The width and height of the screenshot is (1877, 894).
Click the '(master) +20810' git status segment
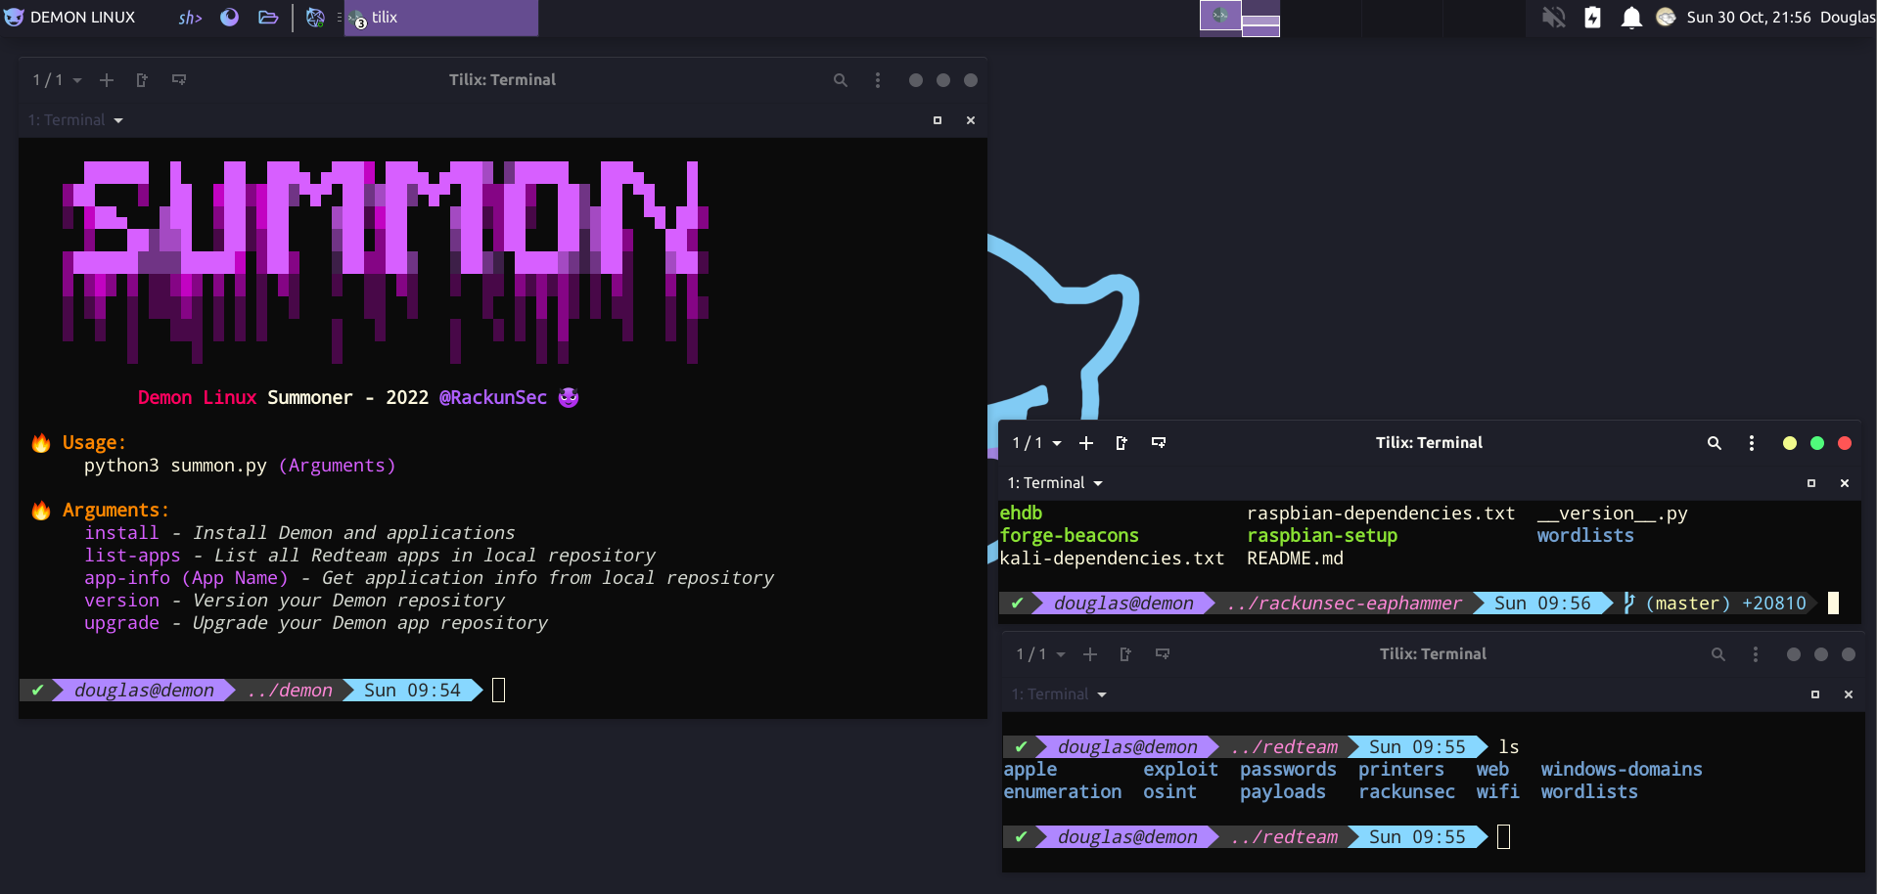coord(1715,603)
